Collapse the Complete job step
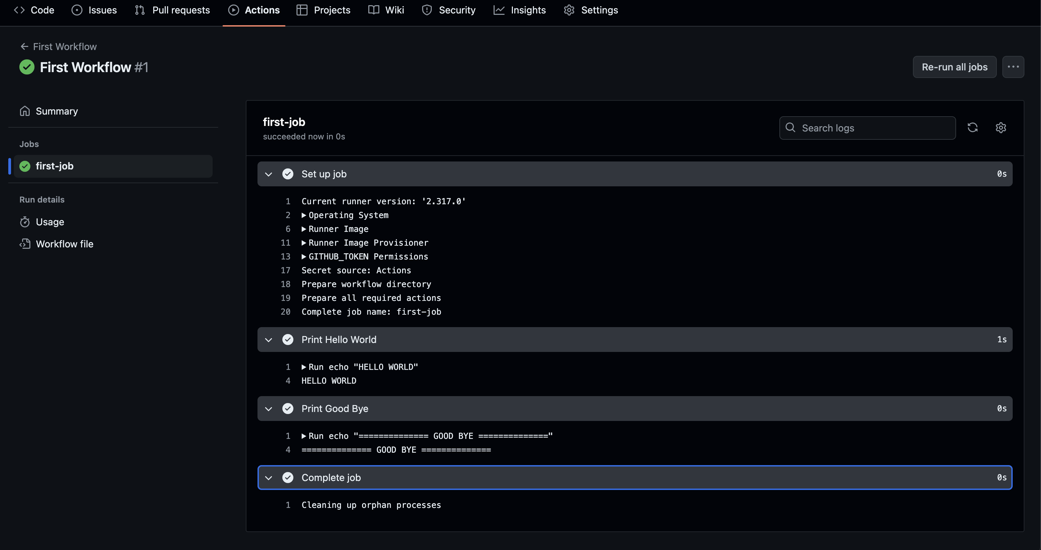This screenshot has height=550, width=1041. coord(268,478)
